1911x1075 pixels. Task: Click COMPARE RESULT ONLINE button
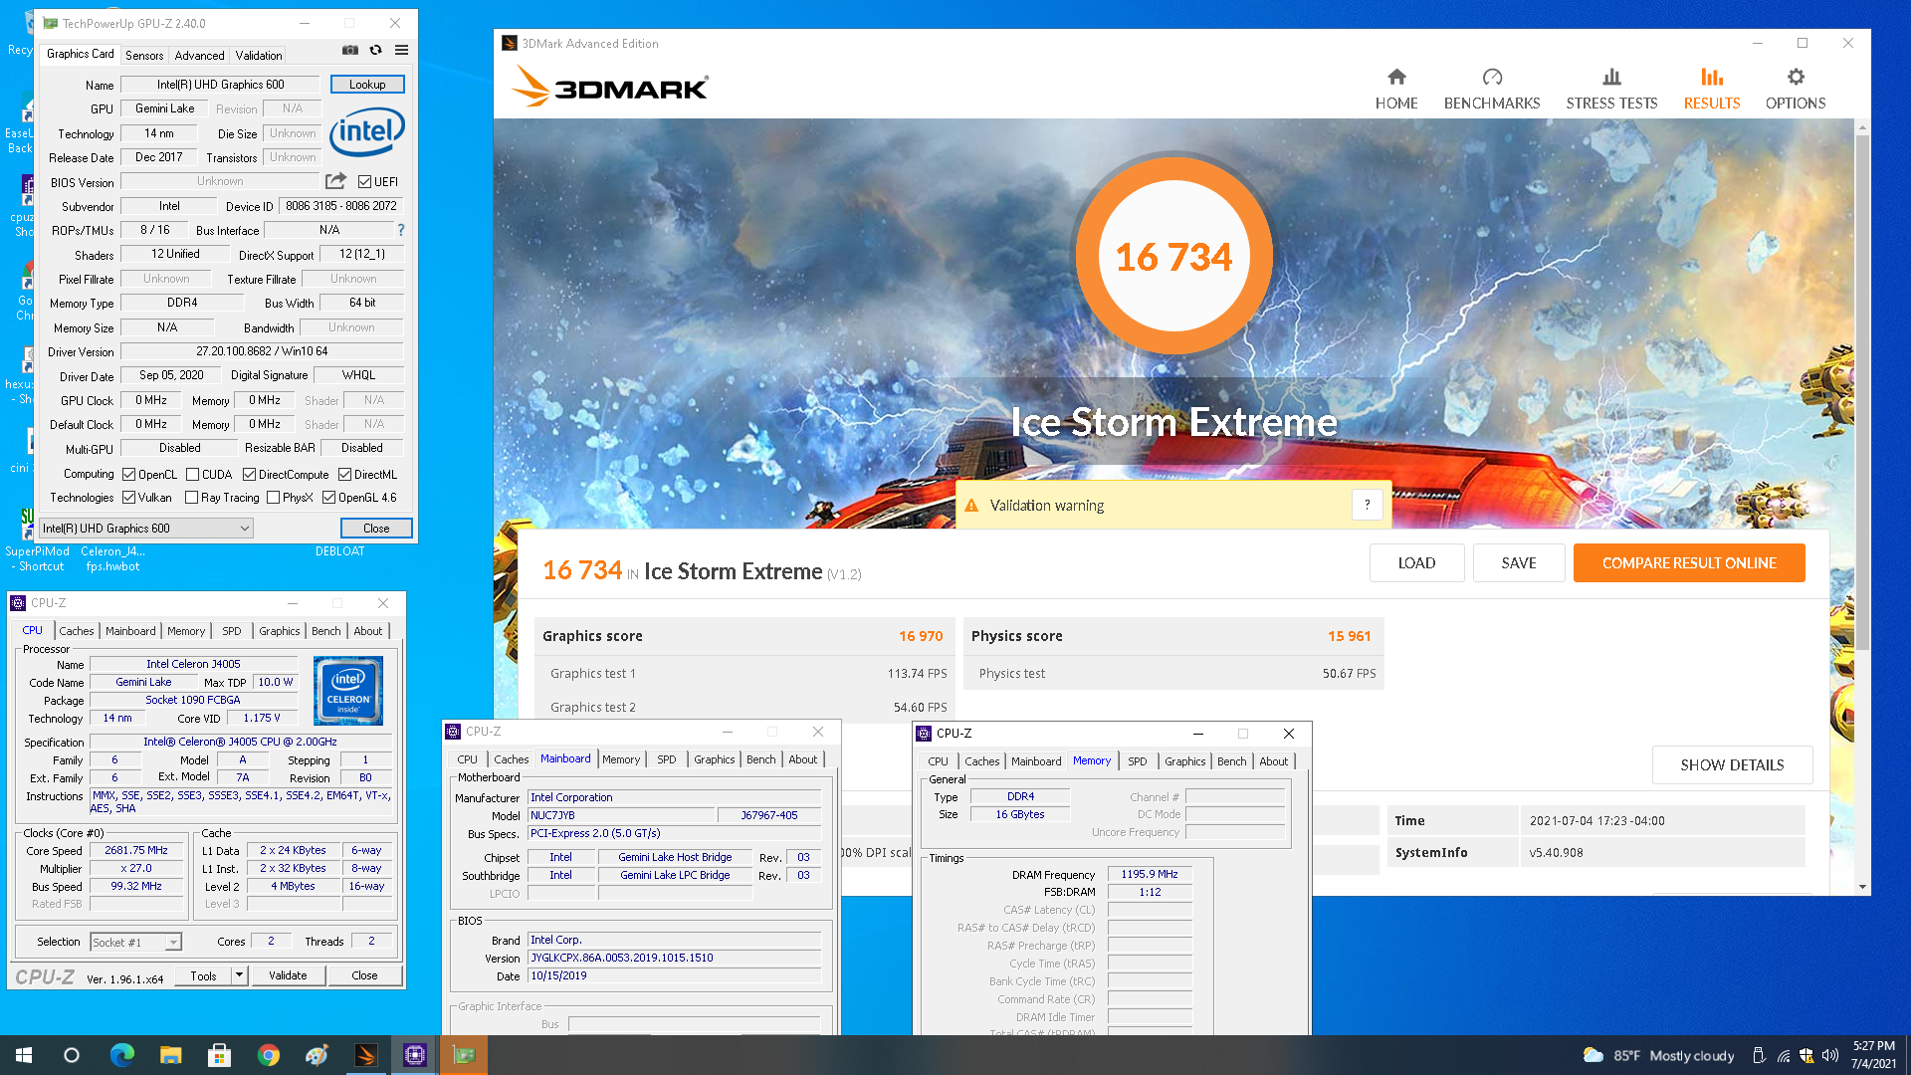point(1689,563)
